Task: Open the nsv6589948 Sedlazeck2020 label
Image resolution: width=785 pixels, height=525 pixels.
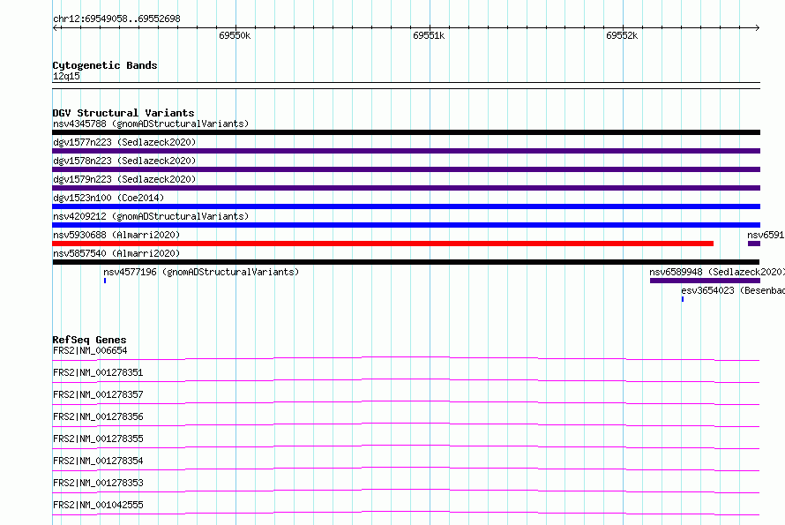Action: coord(717,272)
